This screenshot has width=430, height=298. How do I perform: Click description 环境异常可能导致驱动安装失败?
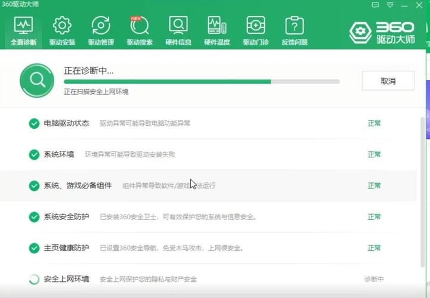coord(130,154)
